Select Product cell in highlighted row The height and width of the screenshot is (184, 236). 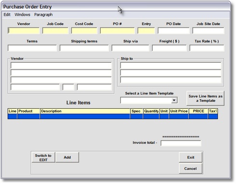click(x=29, y=116)
